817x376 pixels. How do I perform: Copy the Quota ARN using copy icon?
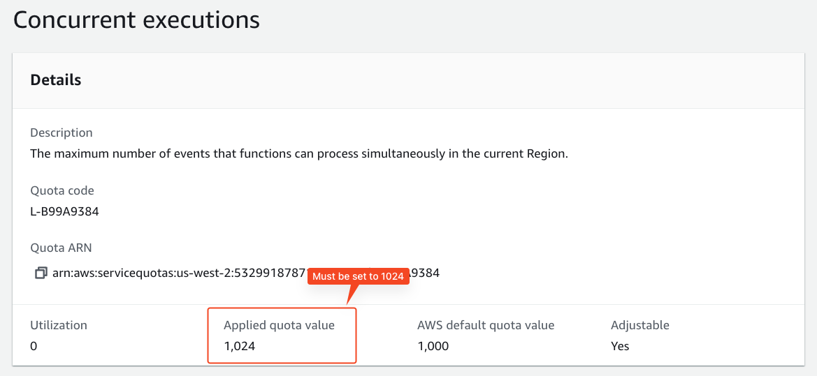click(41, 273)
